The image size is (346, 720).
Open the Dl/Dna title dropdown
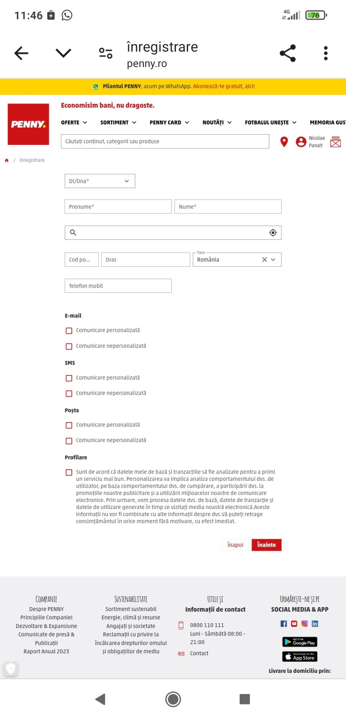(x=100, y=181)
